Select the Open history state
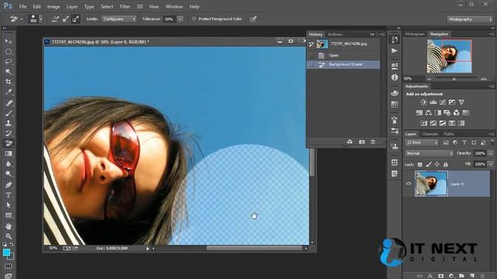 tap(344, 55)
